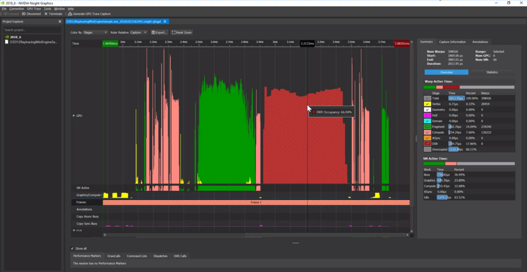The width and height of the screenshot is (527, 272).
Task: Click the 1.86906ms green start marker
Action: click(x=110, y=44)
